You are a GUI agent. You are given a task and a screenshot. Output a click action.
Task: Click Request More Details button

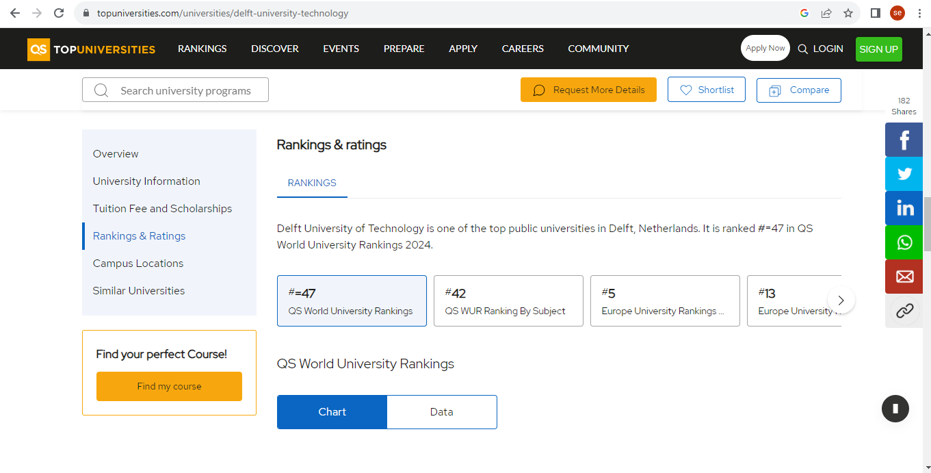[x=588, y=90]
